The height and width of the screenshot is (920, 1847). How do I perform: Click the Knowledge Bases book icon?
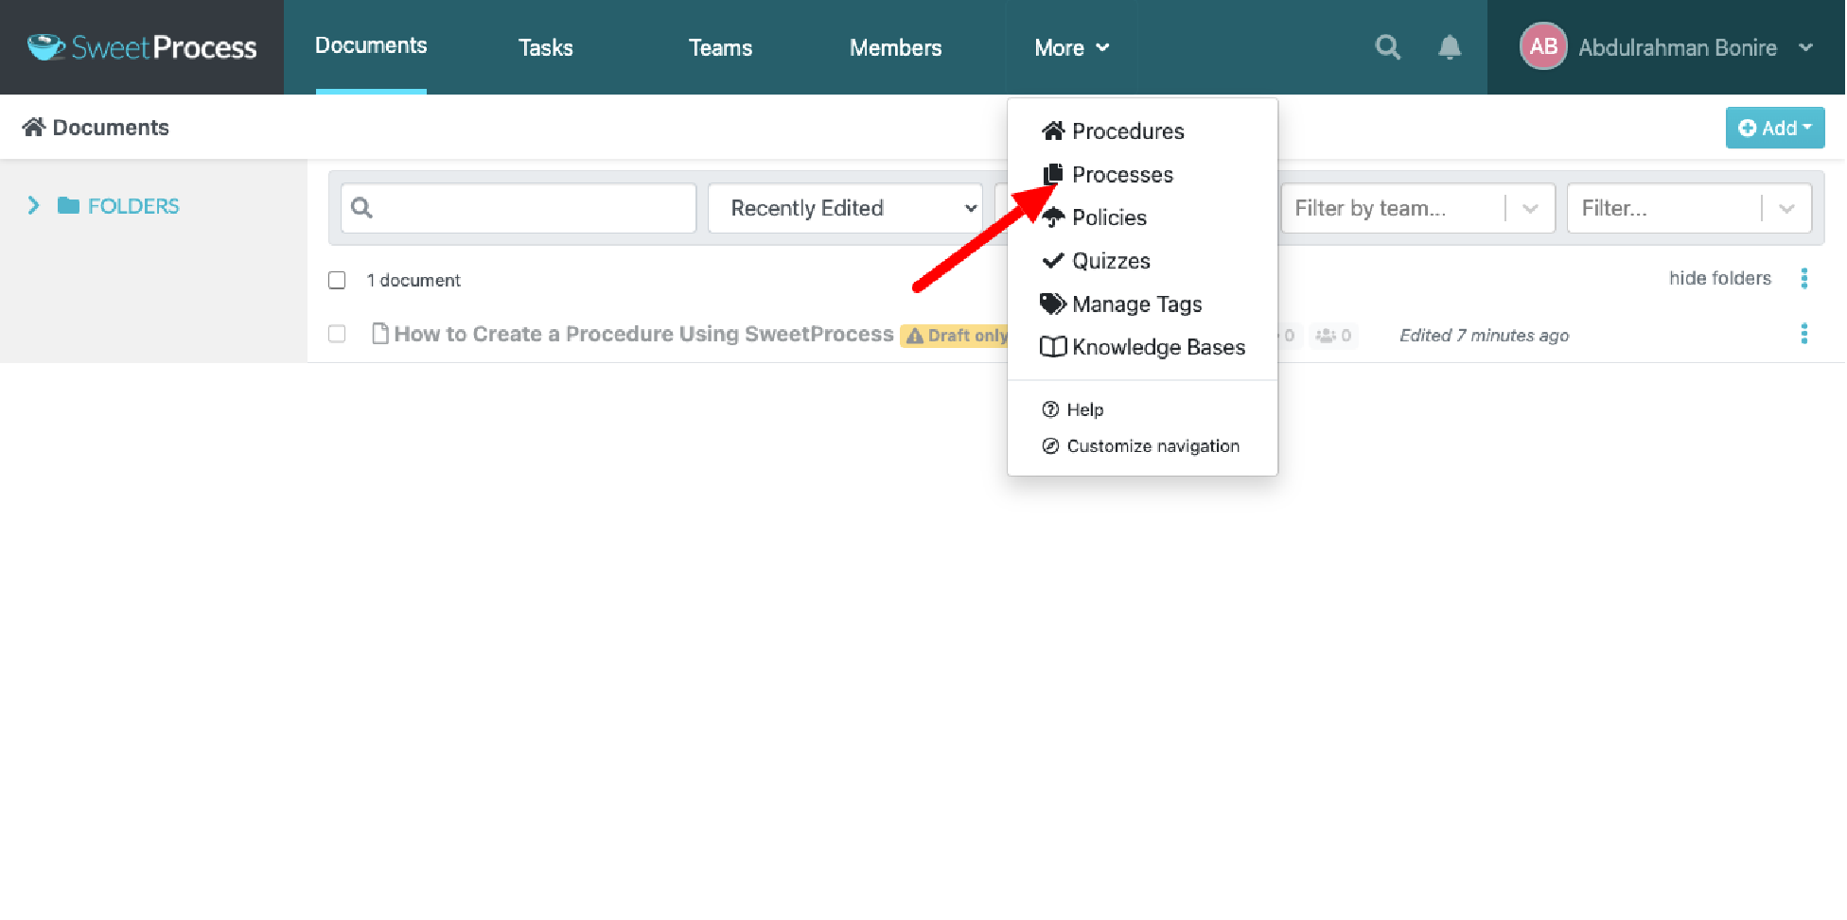(x=1053, y=347)
